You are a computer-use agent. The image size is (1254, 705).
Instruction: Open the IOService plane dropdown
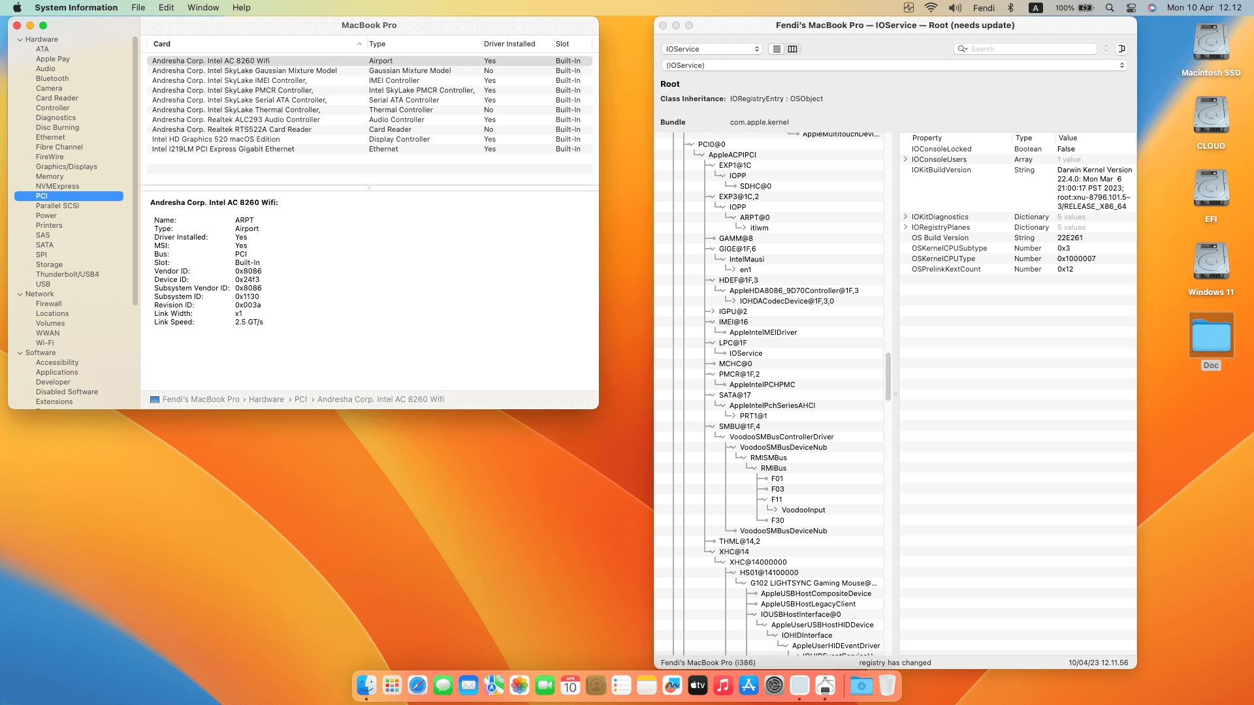tap(712, 49)
